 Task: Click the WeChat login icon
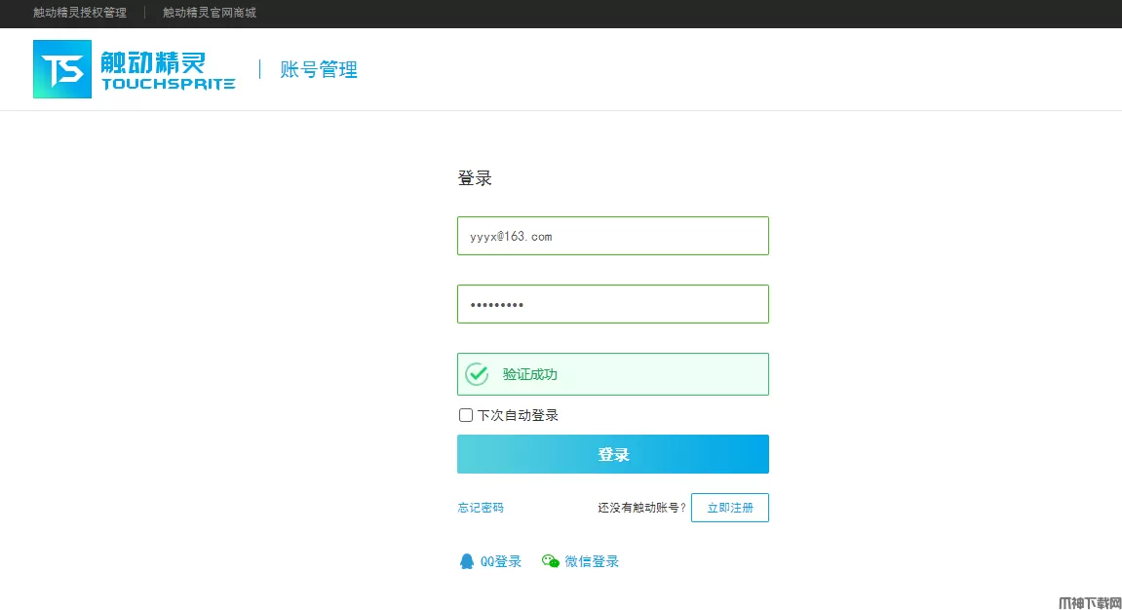click(x=550, y=561)
